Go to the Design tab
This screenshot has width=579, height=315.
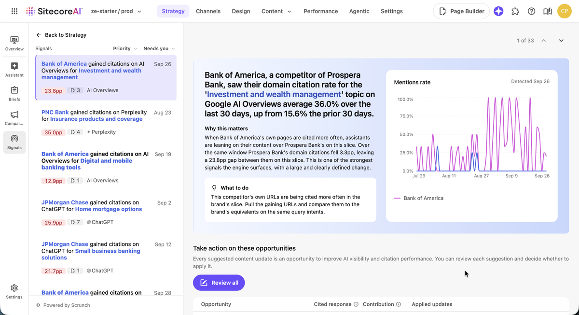point(241,11)
